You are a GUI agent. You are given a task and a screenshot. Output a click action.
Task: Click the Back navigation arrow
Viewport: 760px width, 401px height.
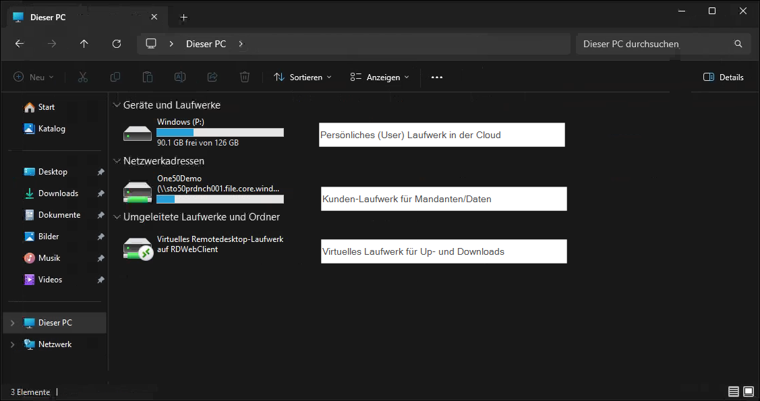pos(20,44)
